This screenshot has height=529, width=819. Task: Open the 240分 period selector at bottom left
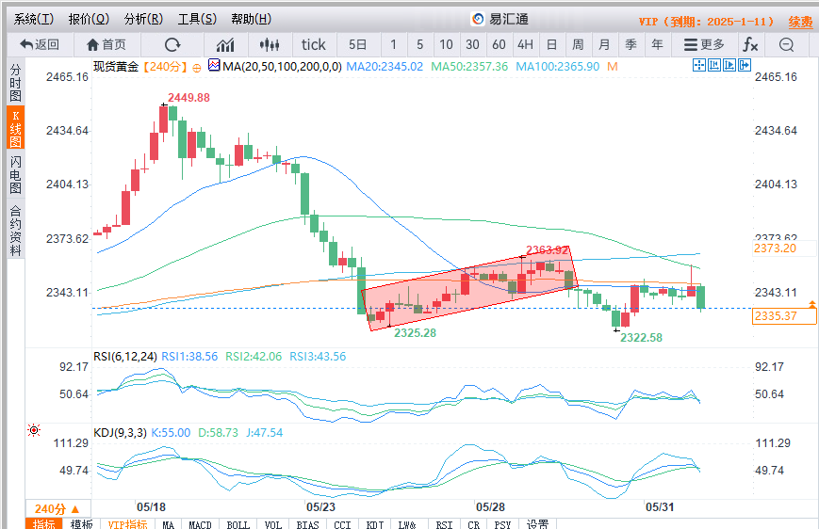coord(57,508)
